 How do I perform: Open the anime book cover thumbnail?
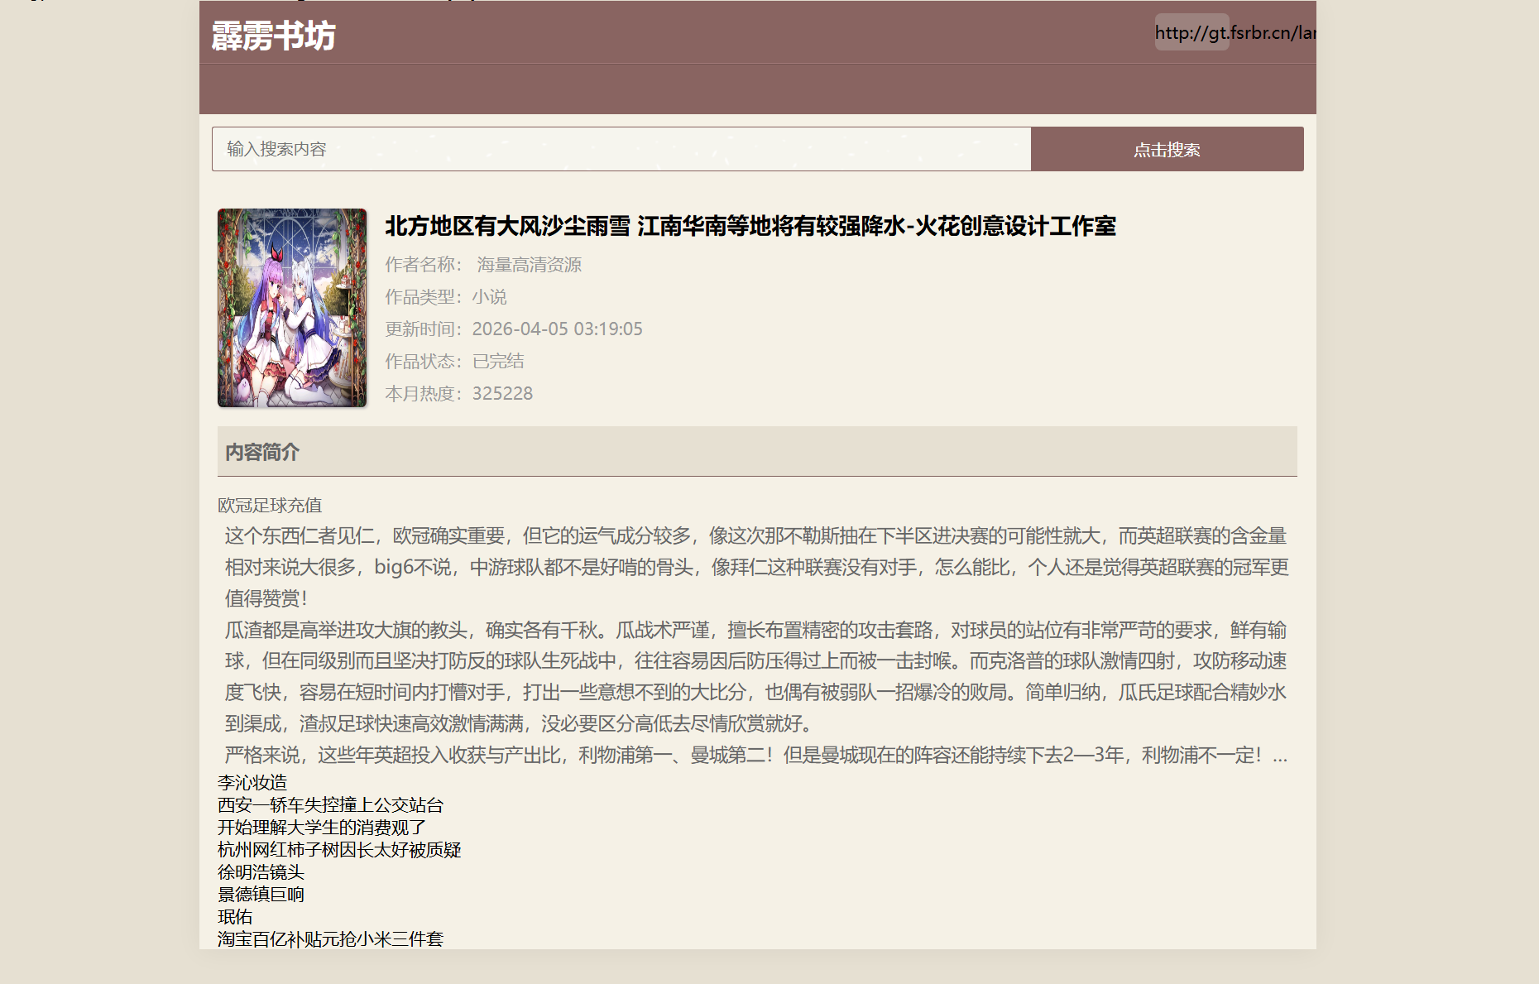[x=292, y=308]
